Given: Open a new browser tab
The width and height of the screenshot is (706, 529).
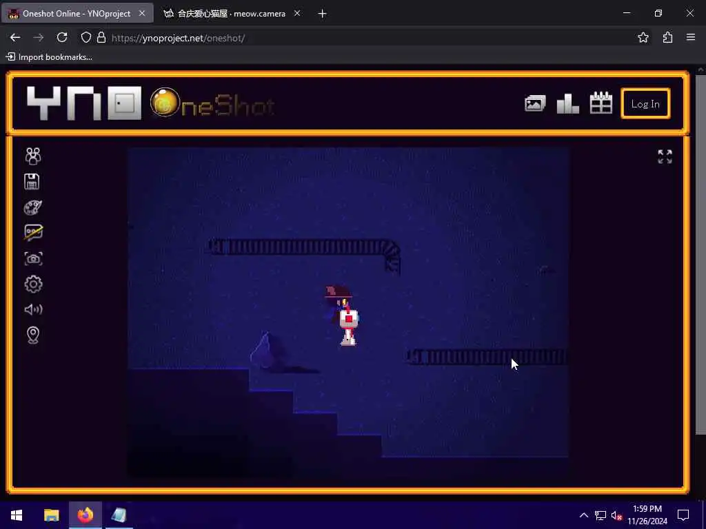Looking at the screenshot, I should [x=322, y=14].
